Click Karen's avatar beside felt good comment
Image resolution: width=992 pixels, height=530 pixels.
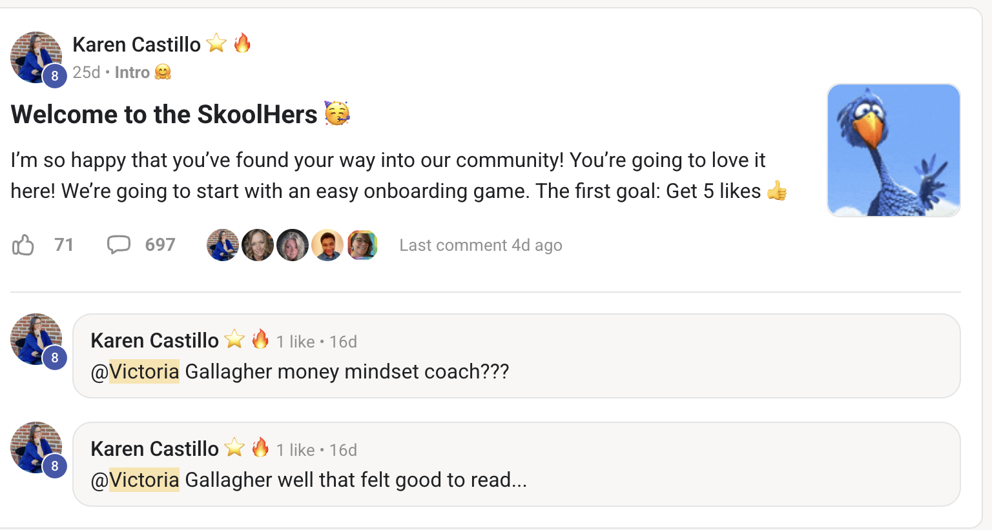coord(36,447)
